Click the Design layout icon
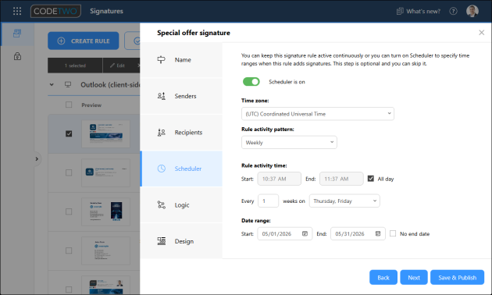The height and width of the screenshot is (295, 492). click(162, 241)
